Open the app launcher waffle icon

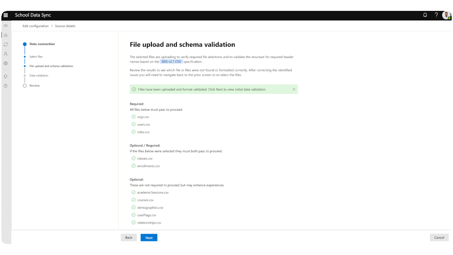pos(6,15)
